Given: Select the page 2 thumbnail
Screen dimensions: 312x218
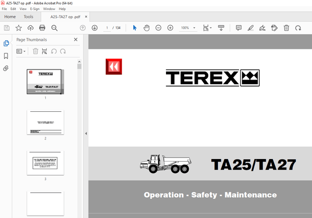Looking at the screenshot, I should tap(45, 122).
